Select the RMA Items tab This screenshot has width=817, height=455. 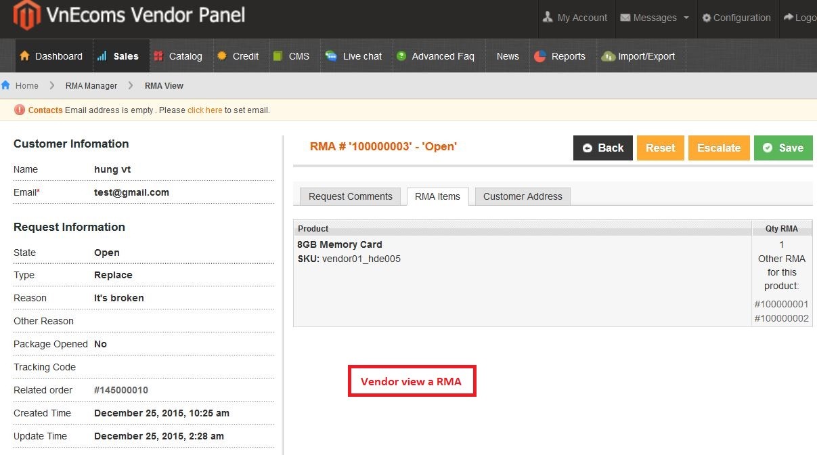pyautogui.click(x=437, y=196)
